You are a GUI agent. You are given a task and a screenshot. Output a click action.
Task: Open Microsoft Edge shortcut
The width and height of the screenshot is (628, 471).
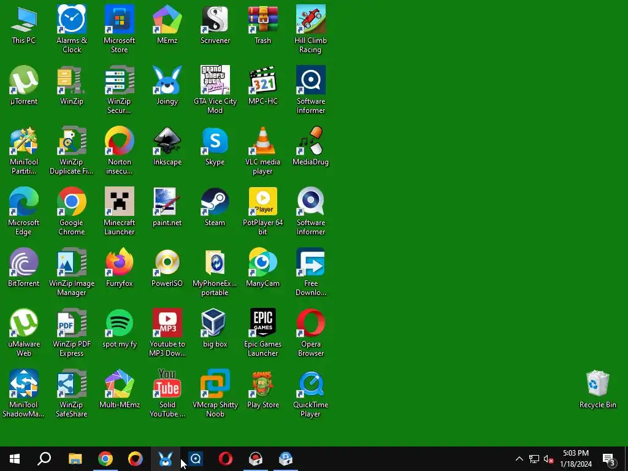pos(24,211)
